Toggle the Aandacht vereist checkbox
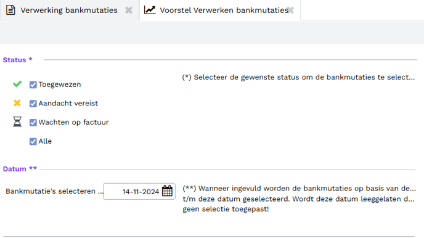 33,104
